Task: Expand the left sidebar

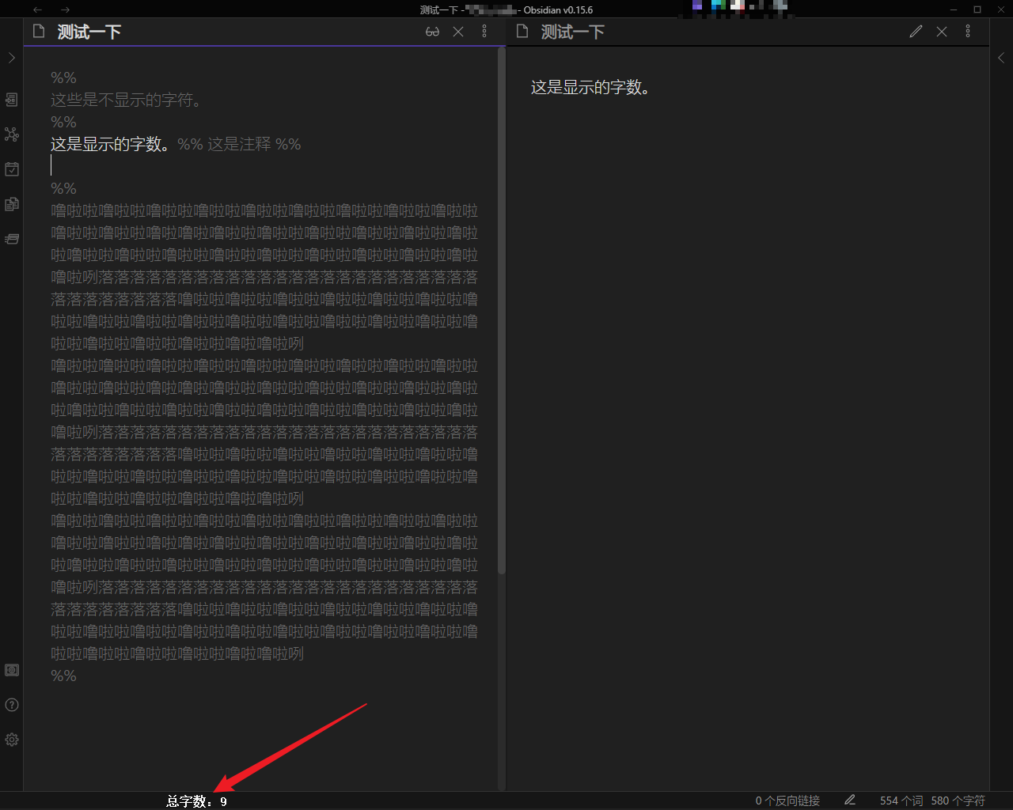Action: tap(12, 58)
